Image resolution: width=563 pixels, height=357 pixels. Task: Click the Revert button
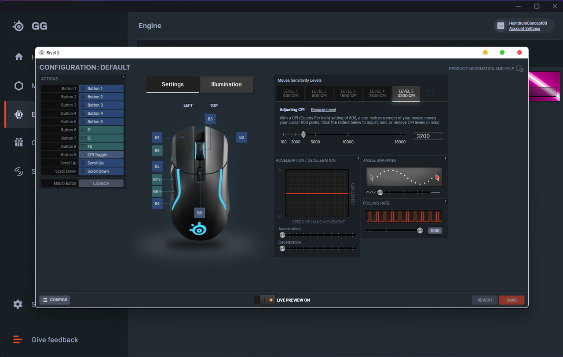tap(485, 300)
